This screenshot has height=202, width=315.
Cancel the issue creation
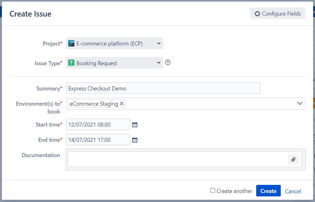[292, 191]
